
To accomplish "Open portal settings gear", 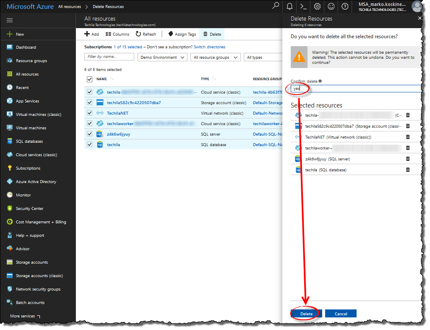I will click(x=317, y=6).
